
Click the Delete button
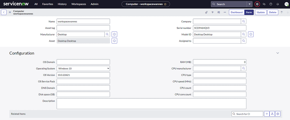click(272, 12)
